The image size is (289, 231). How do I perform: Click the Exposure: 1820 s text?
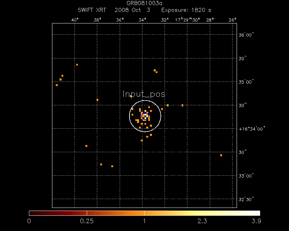click(x=186, y=10)
